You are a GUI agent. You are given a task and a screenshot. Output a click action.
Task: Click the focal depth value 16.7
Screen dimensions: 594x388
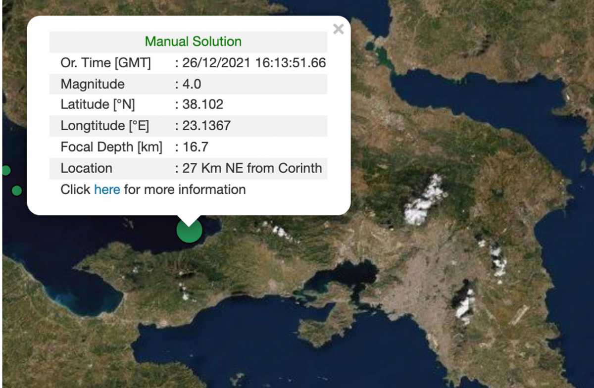[x=195, y=147]
